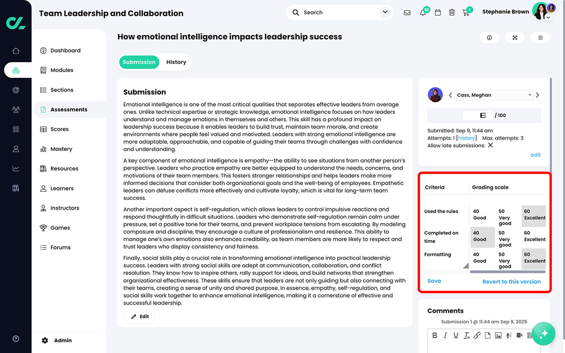Apply bold in comments editor

pos(435,335)
